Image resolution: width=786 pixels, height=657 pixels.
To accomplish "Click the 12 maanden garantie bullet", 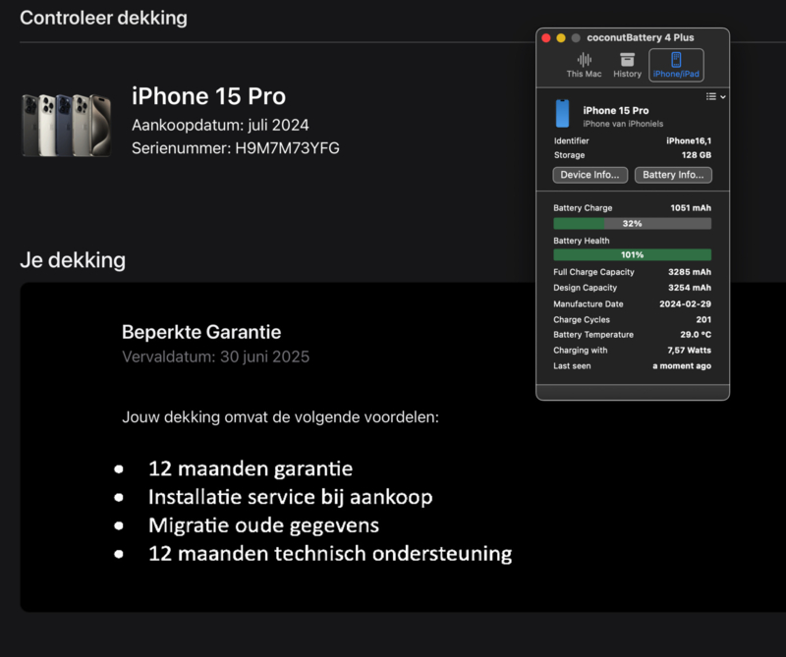I will (251, 469).
